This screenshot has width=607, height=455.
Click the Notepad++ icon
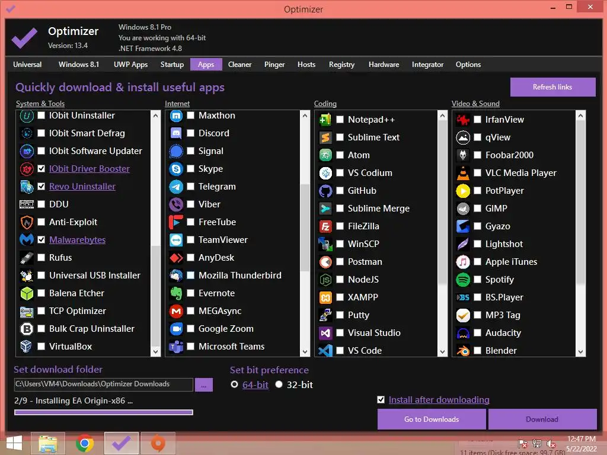[325, 120]
